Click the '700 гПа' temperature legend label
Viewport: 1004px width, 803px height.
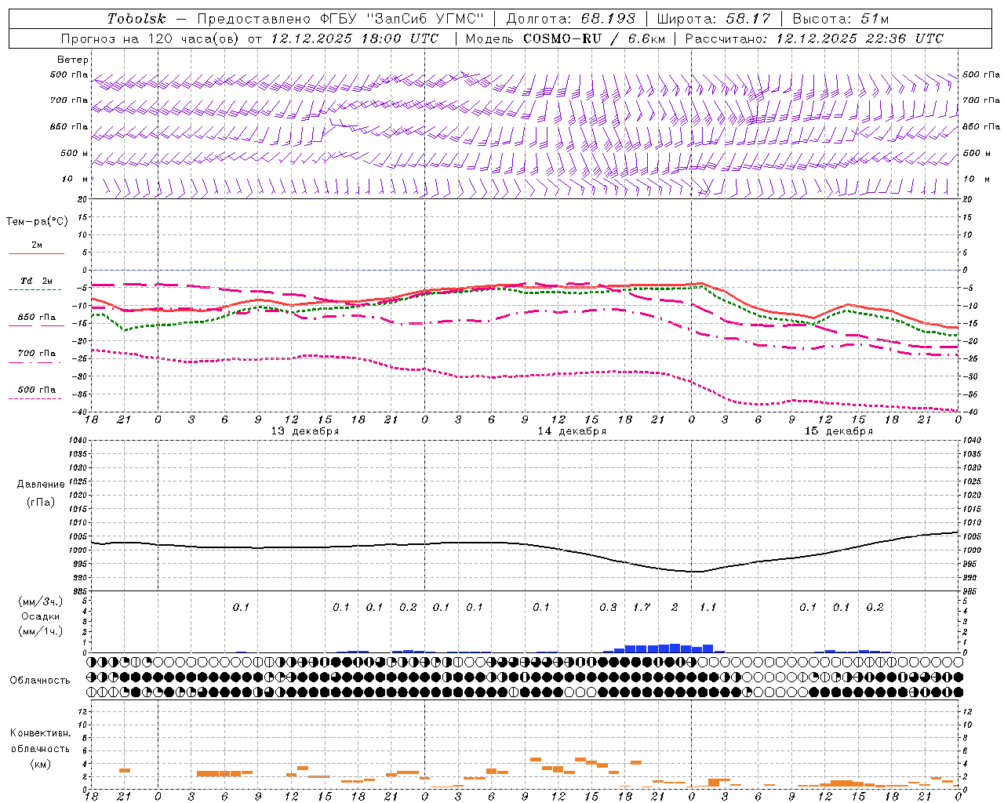tap(37, 354)
